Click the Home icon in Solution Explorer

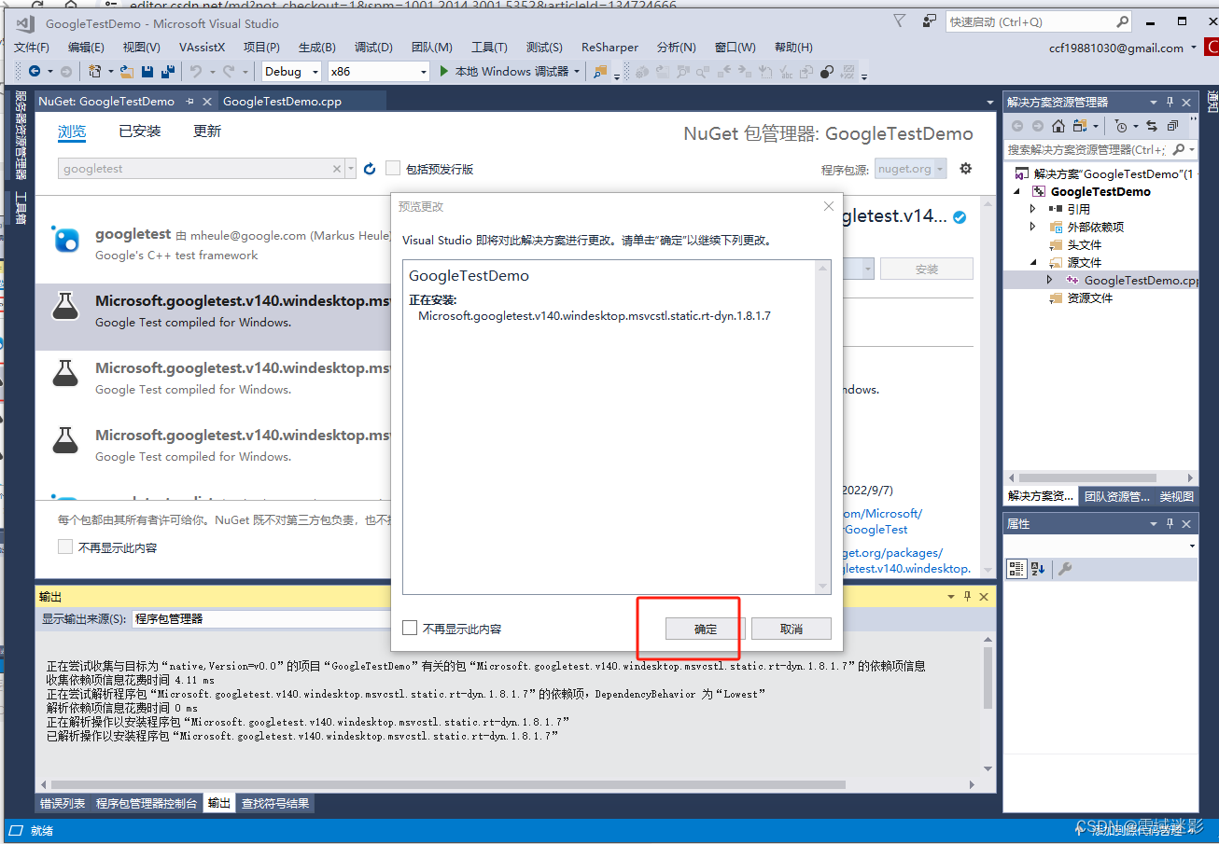[x=1057, y=126]
